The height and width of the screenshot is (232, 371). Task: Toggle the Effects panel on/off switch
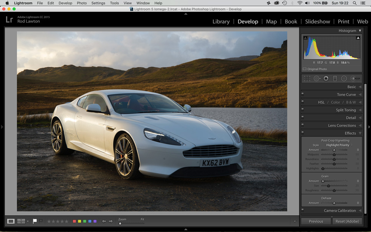coord(303,133)
